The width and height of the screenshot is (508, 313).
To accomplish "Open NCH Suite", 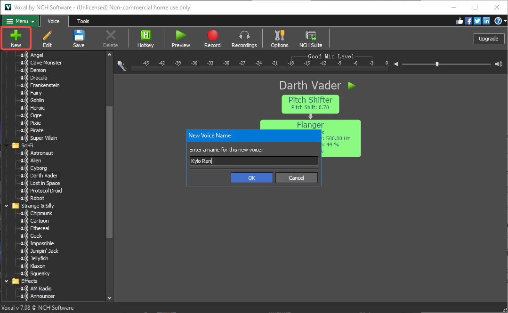I will pos(311,38).
